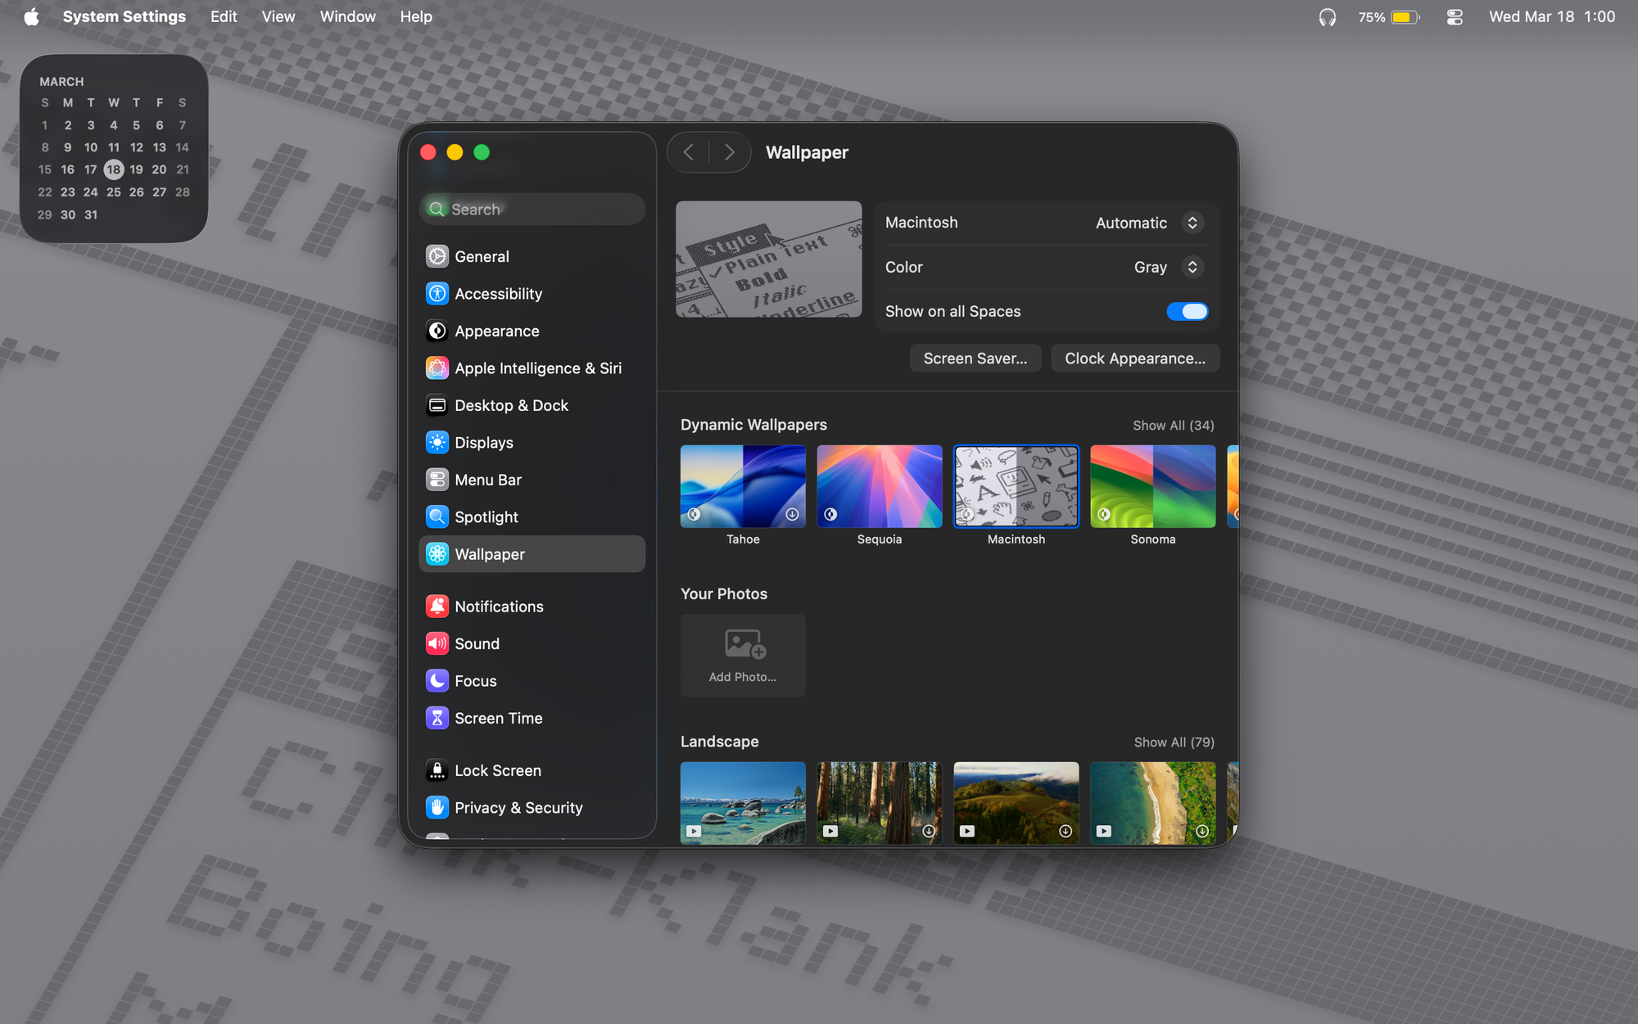This screenshot has width=1638, height=1024.
Task: Click the Screen Time hourglass icon
Action: click(x=437, y=719)
